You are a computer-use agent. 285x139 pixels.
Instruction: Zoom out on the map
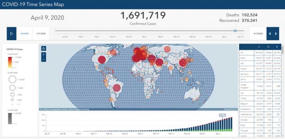pyautogui.click(x=44, y=60)
